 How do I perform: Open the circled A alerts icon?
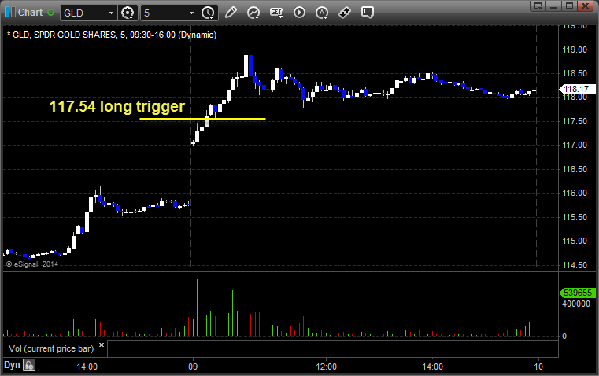click(322, 13)
